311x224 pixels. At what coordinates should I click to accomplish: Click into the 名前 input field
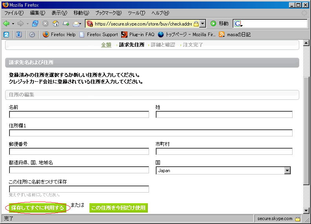[79, 115]
